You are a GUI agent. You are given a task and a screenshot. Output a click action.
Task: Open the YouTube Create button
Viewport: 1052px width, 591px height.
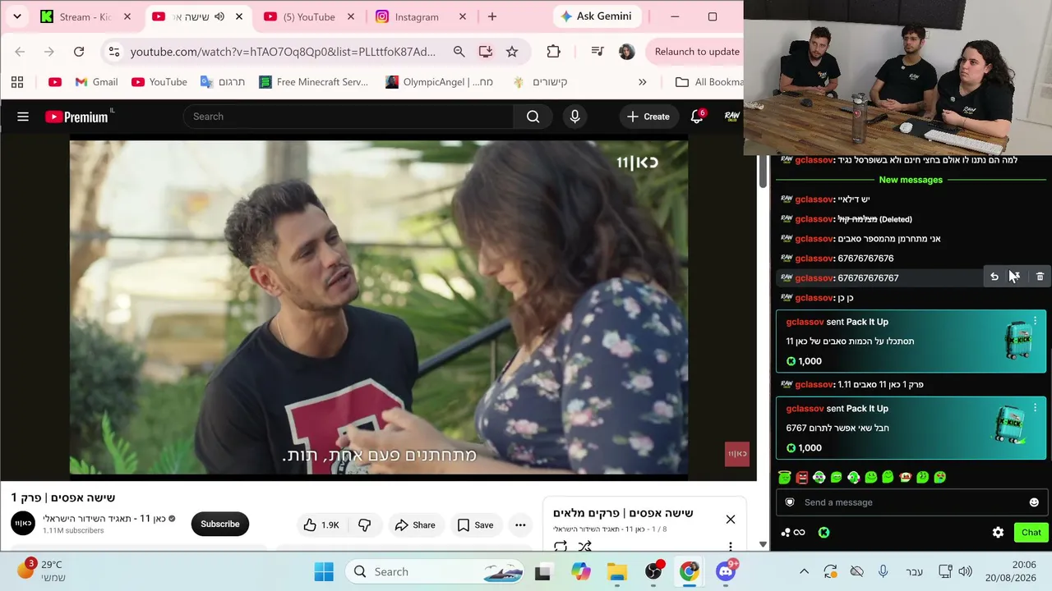[x=648, y=117]
